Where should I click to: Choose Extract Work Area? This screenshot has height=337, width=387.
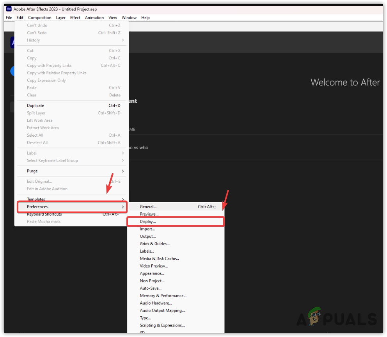(x=71, y=128)
